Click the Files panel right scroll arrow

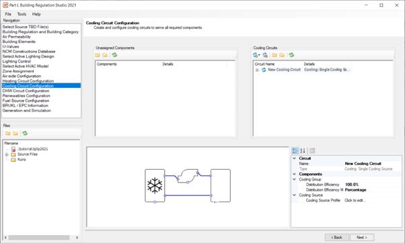coord(77,238)
